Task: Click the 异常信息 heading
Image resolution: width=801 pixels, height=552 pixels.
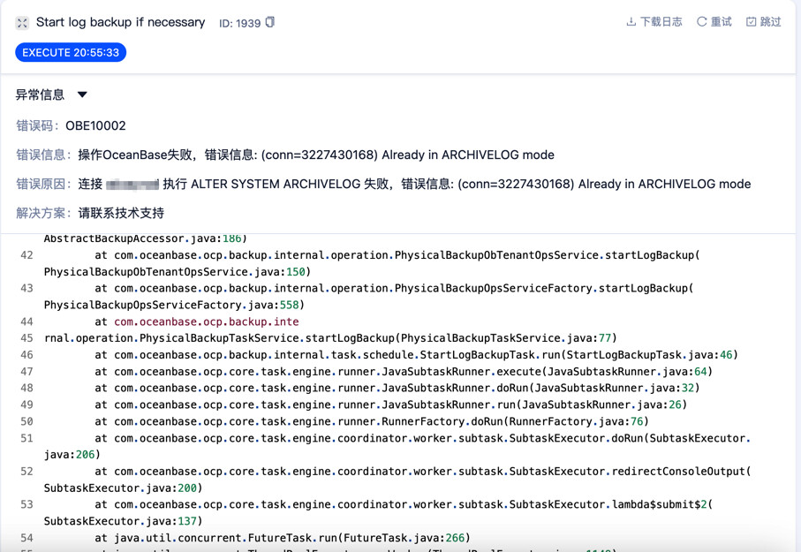Action: click(x=40, y=95)
